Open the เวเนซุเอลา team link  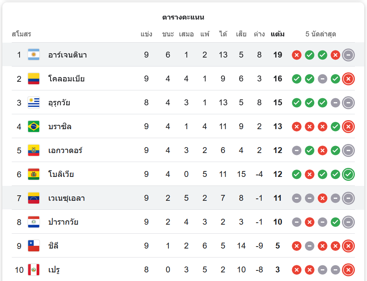(67, 198)
